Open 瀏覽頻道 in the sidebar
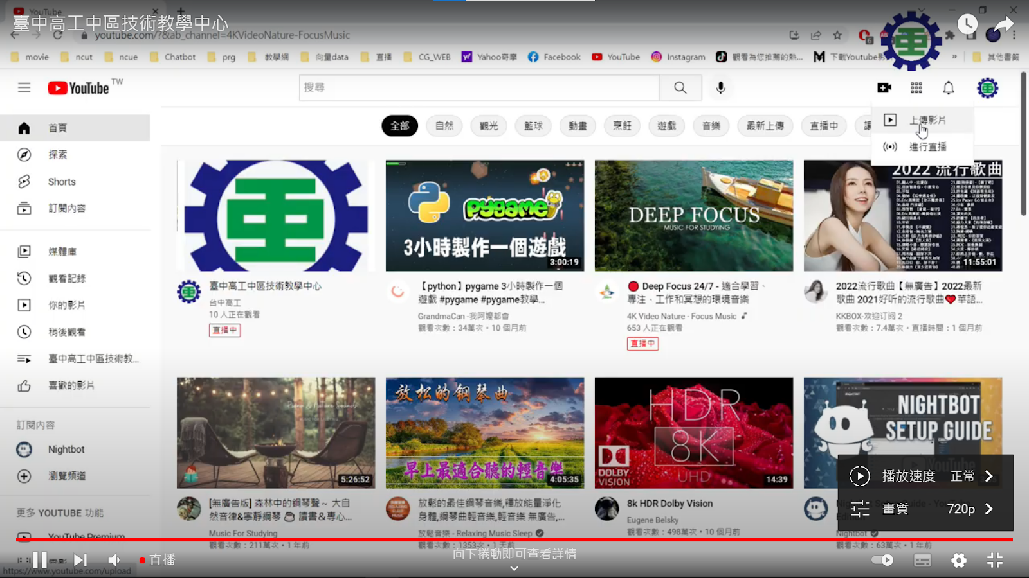Screen dimensions: 1029x578 [75, 476]
